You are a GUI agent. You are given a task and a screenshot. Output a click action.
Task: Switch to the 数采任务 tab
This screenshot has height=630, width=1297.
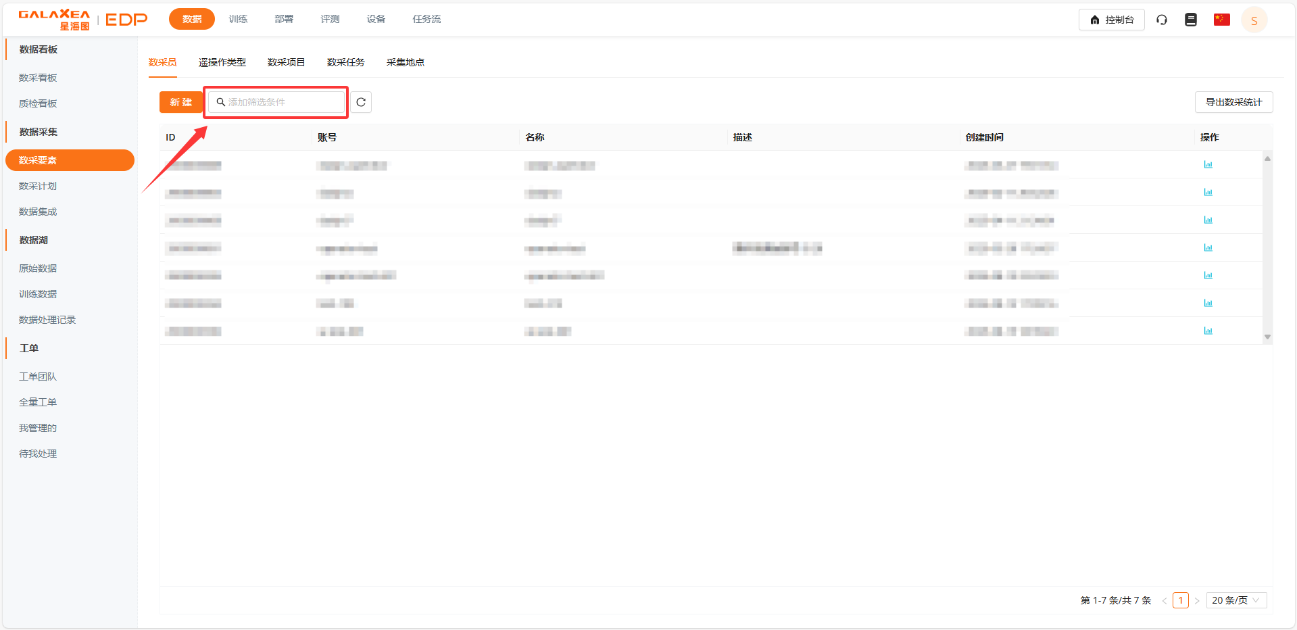click(x=345, y=62)
